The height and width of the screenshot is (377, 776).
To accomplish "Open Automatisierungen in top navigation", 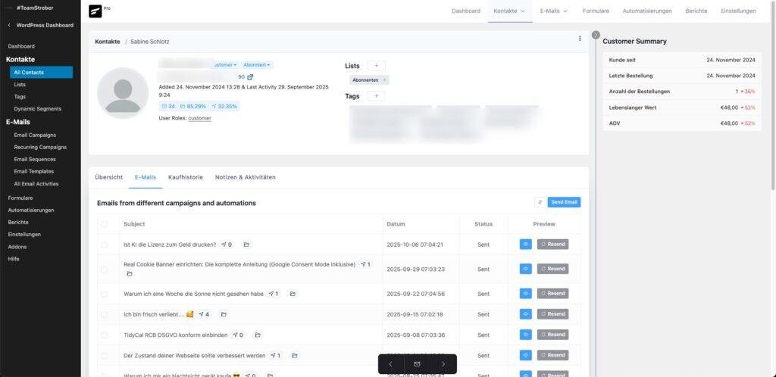I will [x=647, y=11].
